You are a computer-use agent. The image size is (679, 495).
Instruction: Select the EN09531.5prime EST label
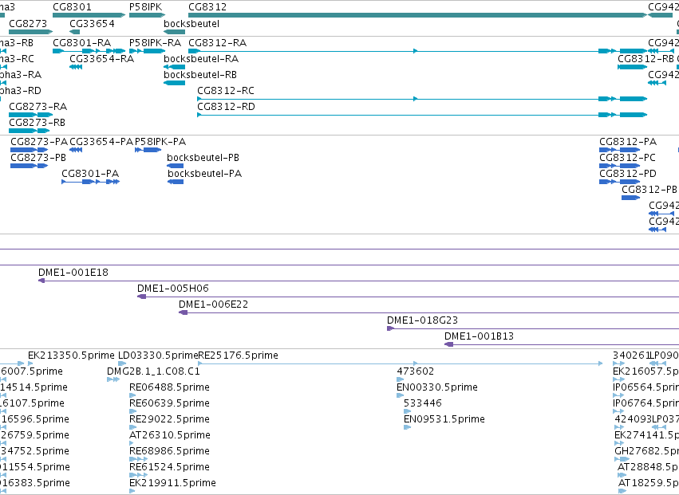point(444,420)
